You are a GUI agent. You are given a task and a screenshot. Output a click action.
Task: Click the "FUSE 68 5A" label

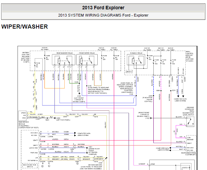tap(38, 65)
